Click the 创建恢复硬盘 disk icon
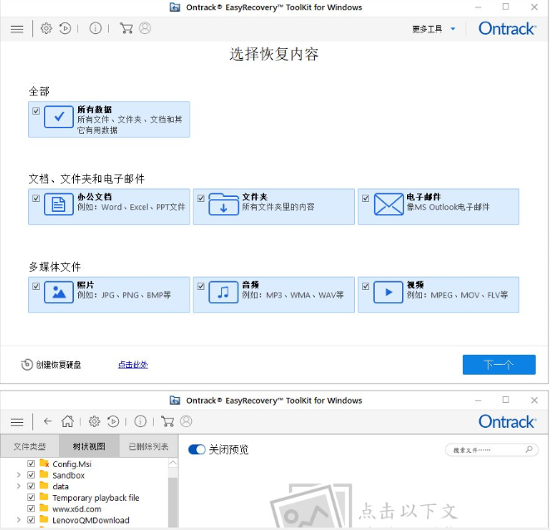This screenshot has height=530, width=550. [27, 365]
